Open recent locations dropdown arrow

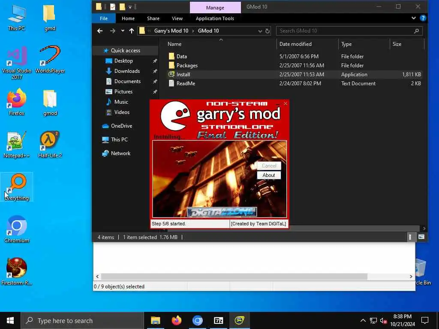click(x=123, y=31)
